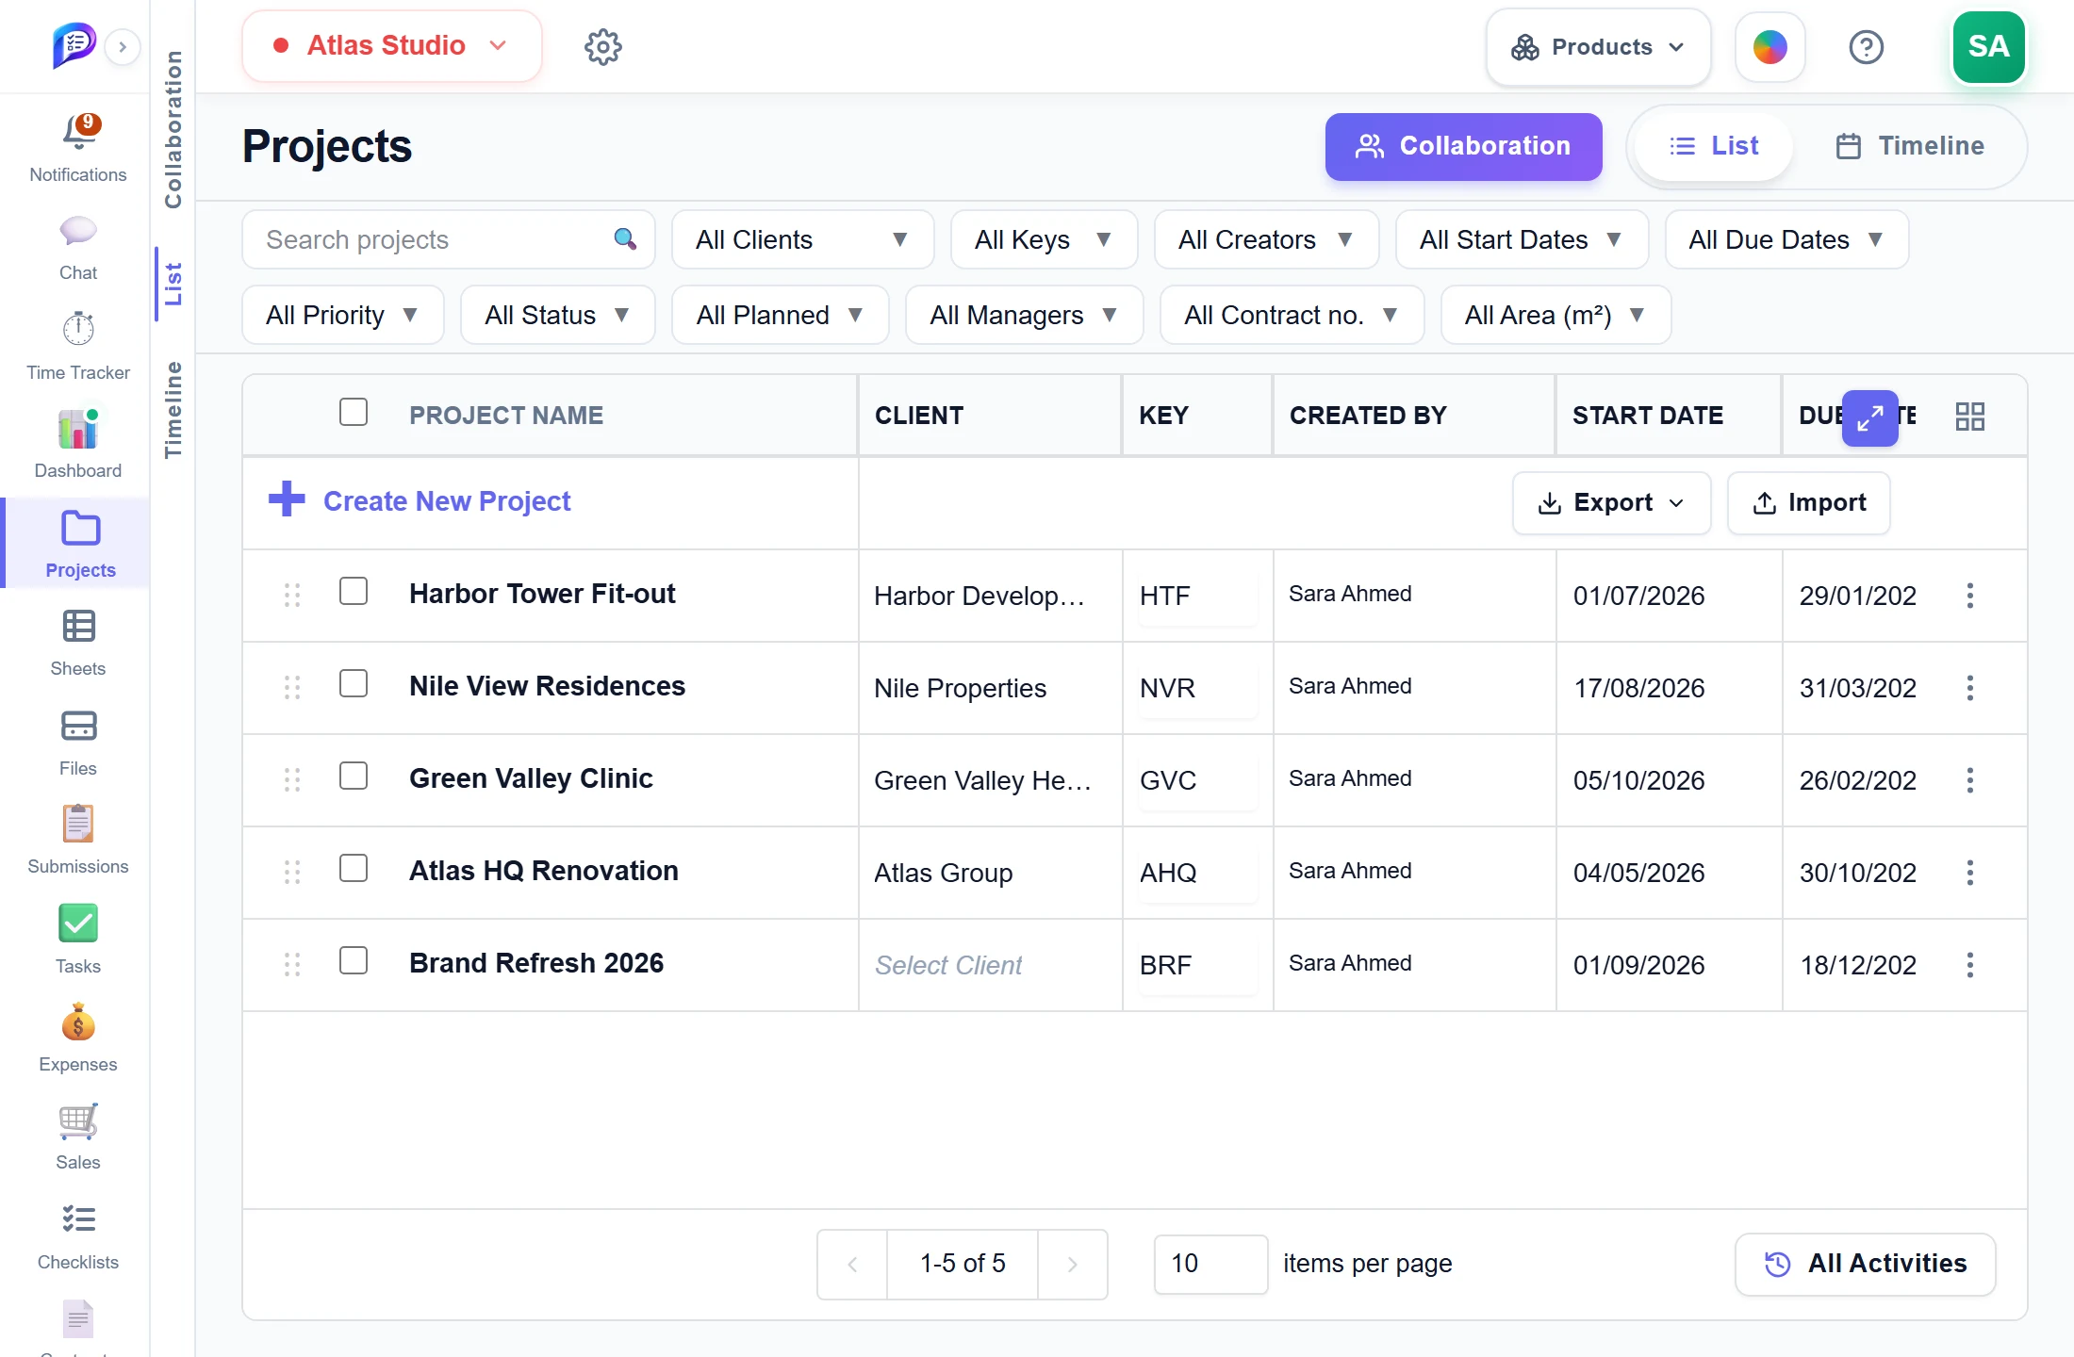This screenshot has height=1357, width=2074.
Task: Expand the Export options
Action: 1611,503
